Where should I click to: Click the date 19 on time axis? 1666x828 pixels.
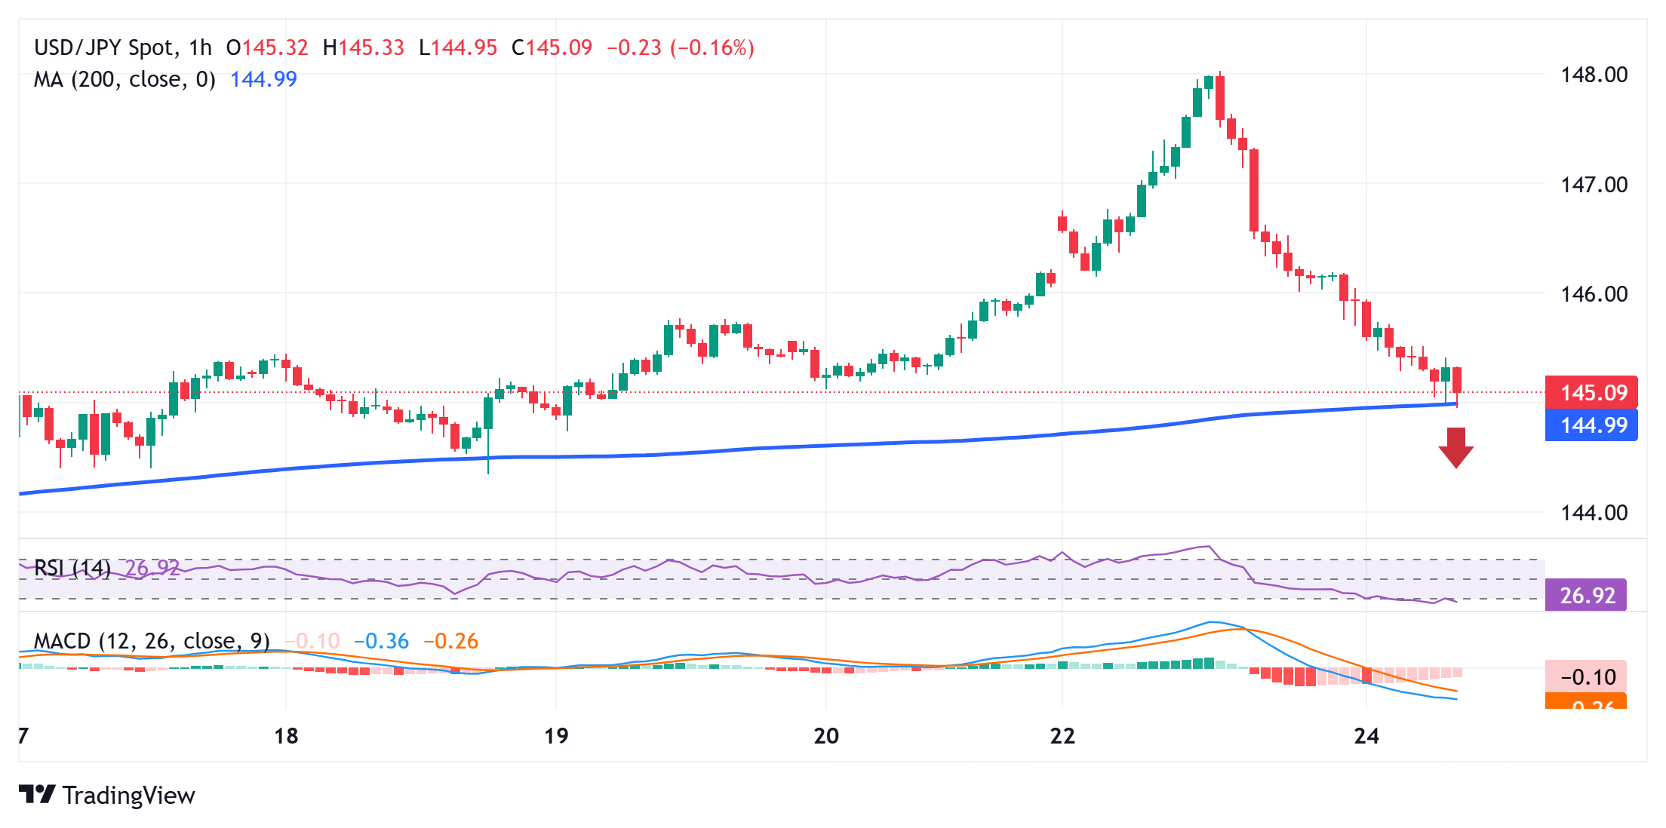click(556, 736)
